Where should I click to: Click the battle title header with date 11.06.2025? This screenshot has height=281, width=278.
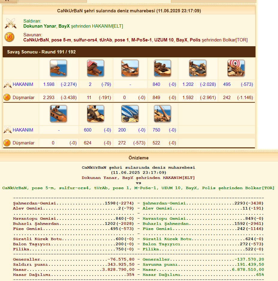click(129, 11)
